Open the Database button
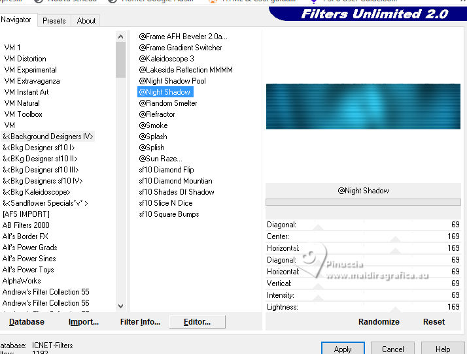This screenshot has height=354, width=467. click(27, 322)
